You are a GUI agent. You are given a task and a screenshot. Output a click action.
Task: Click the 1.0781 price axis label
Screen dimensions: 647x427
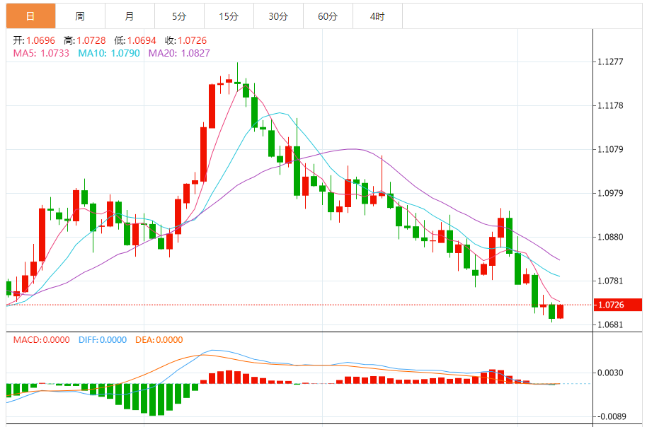pos(610,281)
